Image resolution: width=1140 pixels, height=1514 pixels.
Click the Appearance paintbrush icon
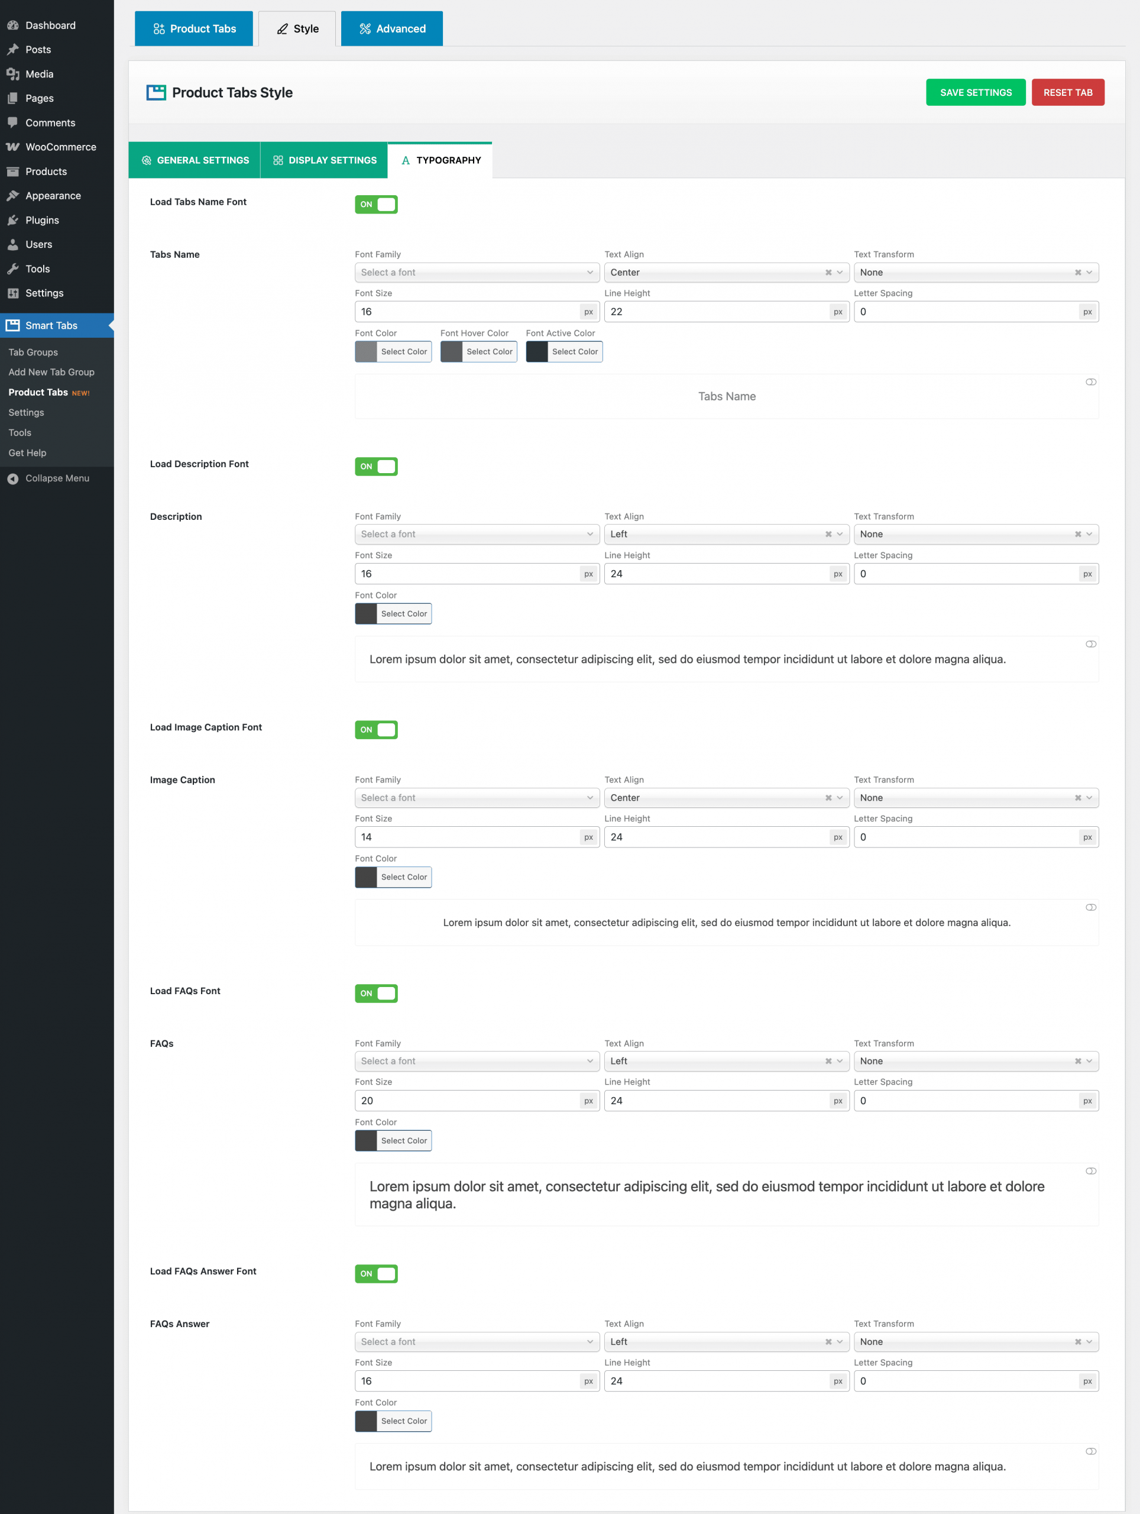pos(13,196)
